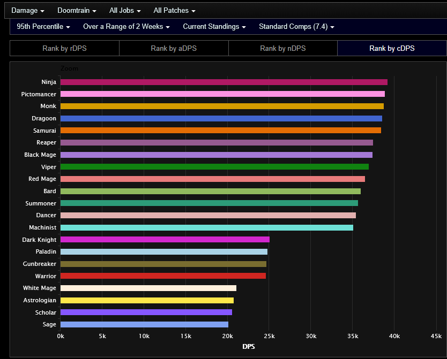447x359 pixels.
Task: Open the 95th Percentile dropdown
Action: click(43, 26)
